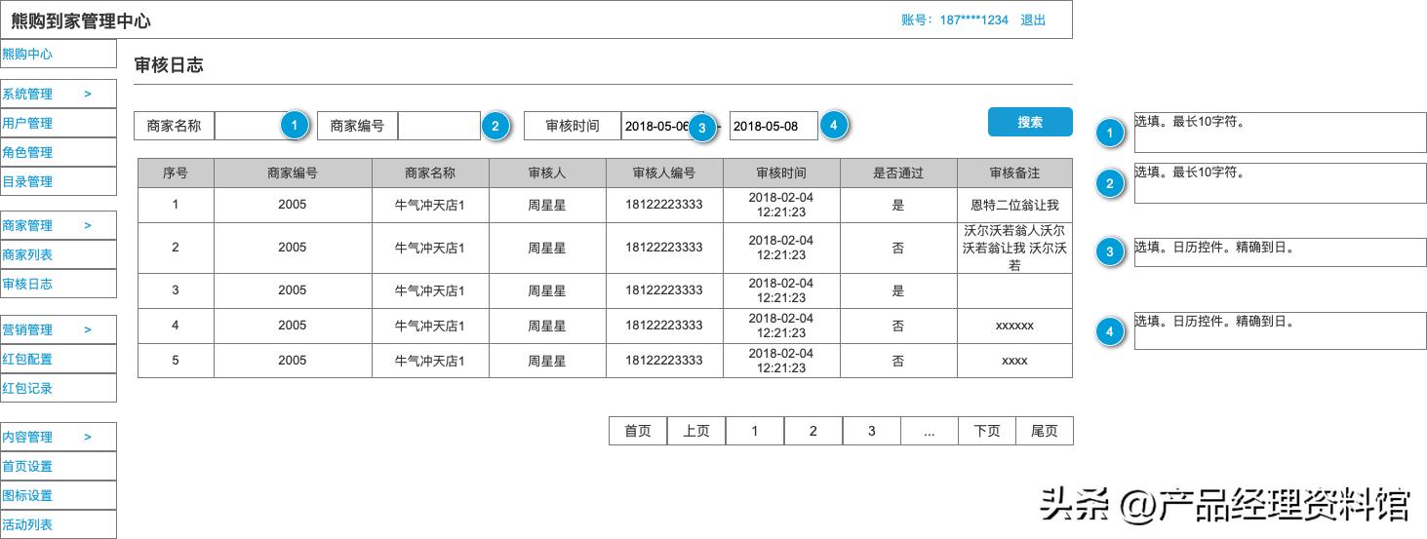Open 活动列表 in the sidebar
This screenshot has height=539, width=1427.
pyautogui.click(x=58, y=524)
